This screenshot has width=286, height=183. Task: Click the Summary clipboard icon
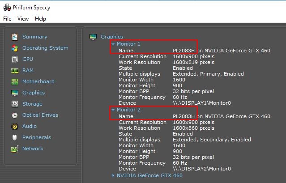[x=15, y=37]
